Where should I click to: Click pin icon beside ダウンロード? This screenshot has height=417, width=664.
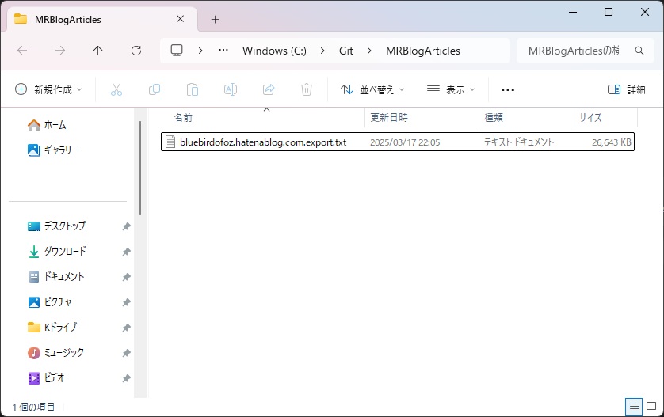click(126, 252)
